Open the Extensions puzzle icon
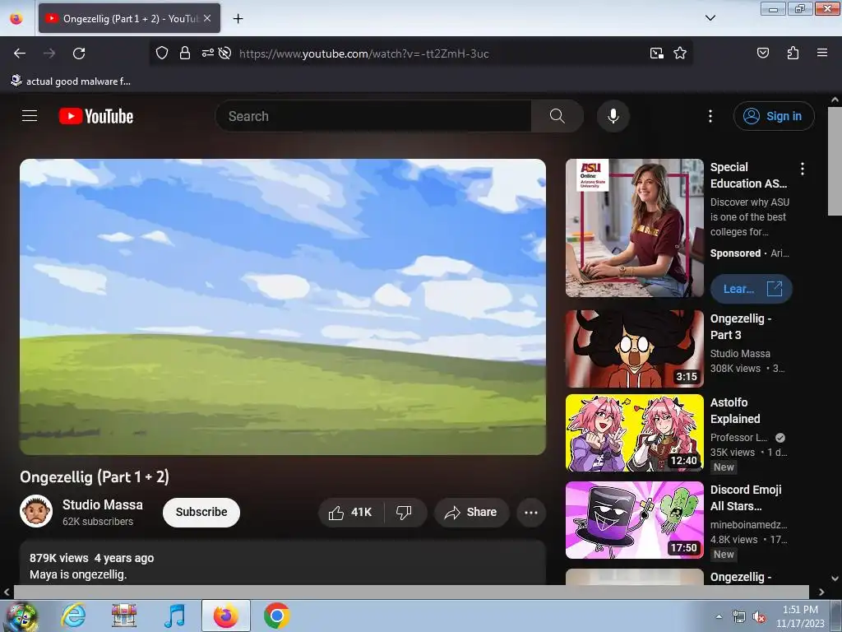Screen dimensions: 842x632 [793, 53]
